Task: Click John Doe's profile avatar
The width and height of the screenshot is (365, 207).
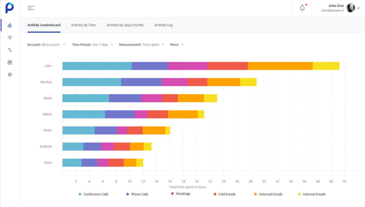Action: click(350, 8)
